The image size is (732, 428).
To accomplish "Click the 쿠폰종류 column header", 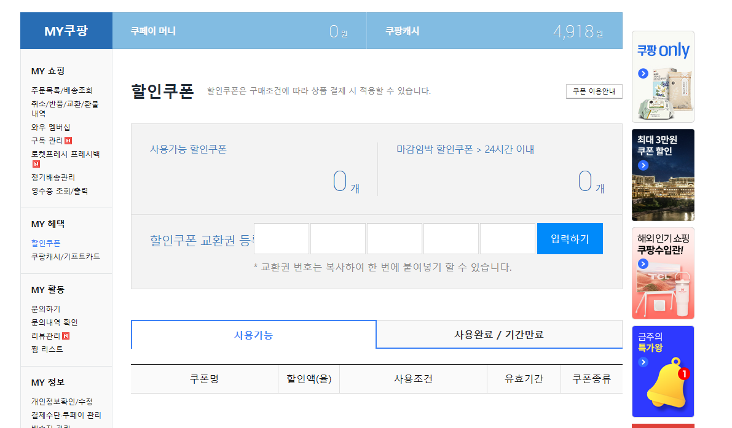I will pyautogui.click(x=591, y=379).
